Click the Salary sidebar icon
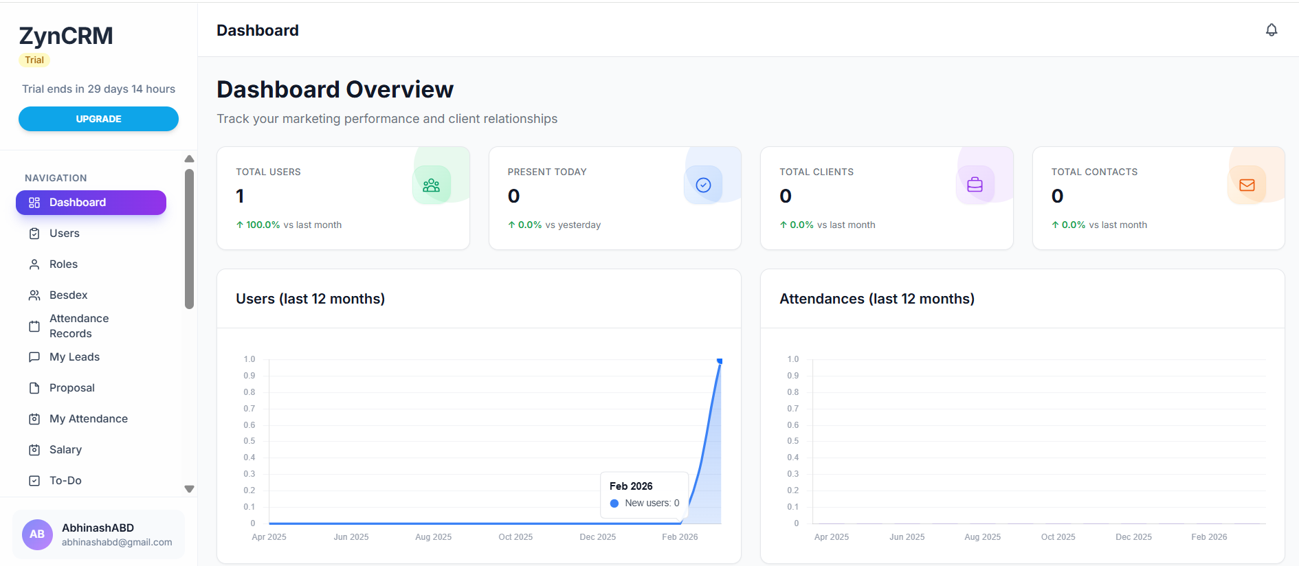 tap(34, 450)
